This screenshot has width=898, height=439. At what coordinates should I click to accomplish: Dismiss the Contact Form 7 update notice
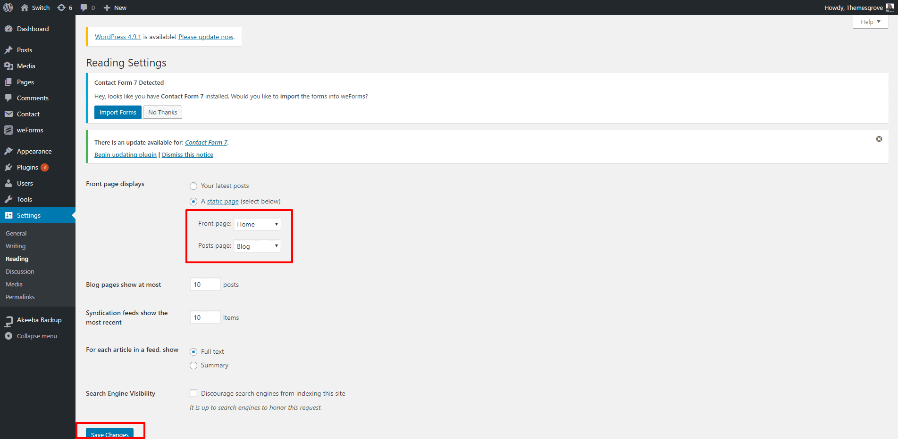tap(879, 139)
